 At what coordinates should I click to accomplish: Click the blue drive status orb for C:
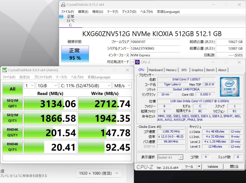[61, 17]
